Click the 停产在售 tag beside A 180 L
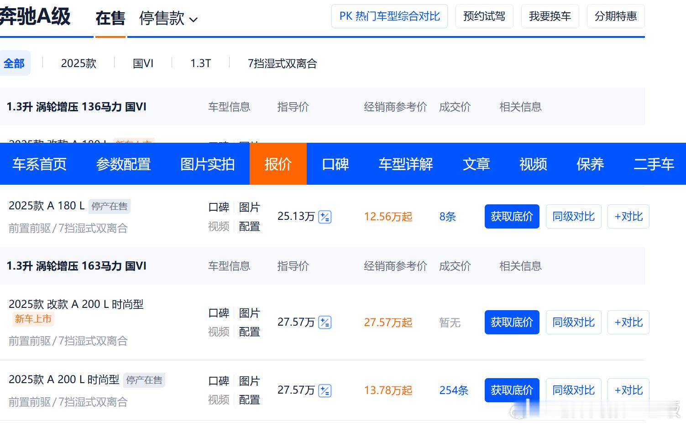The width and height of the screenshot is (686, 426). click(x=110, y=206)
